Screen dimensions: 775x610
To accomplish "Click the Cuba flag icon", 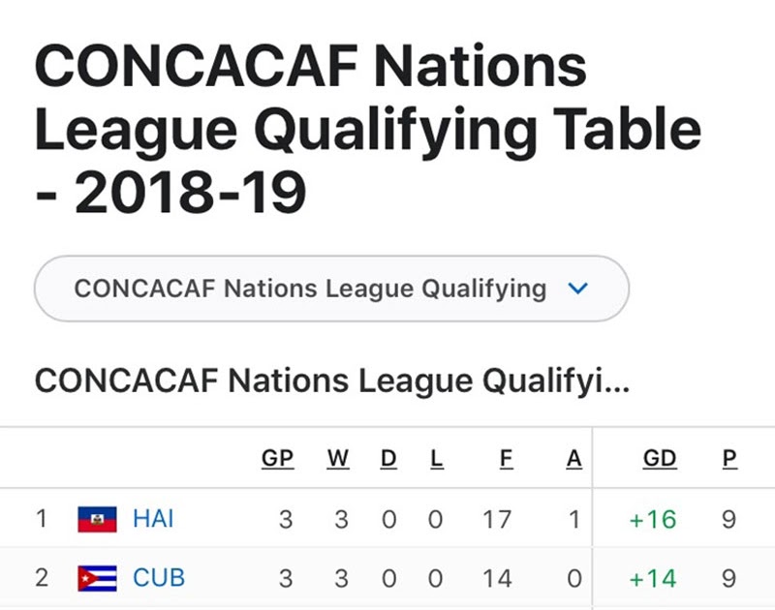I will pos(98,578).
